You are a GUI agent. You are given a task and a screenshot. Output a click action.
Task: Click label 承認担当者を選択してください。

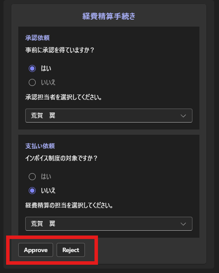64,97
